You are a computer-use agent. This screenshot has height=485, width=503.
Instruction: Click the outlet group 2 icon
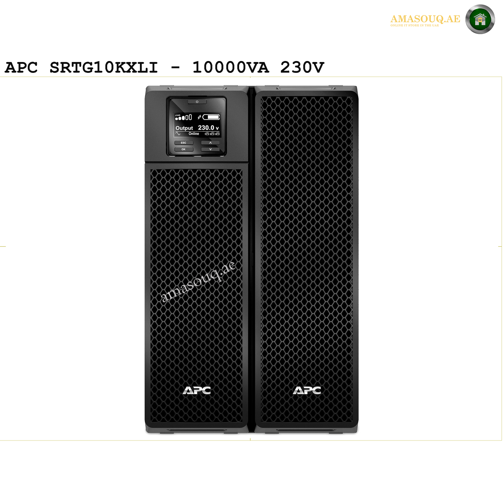pyautogui.click(x=212, y=134)
